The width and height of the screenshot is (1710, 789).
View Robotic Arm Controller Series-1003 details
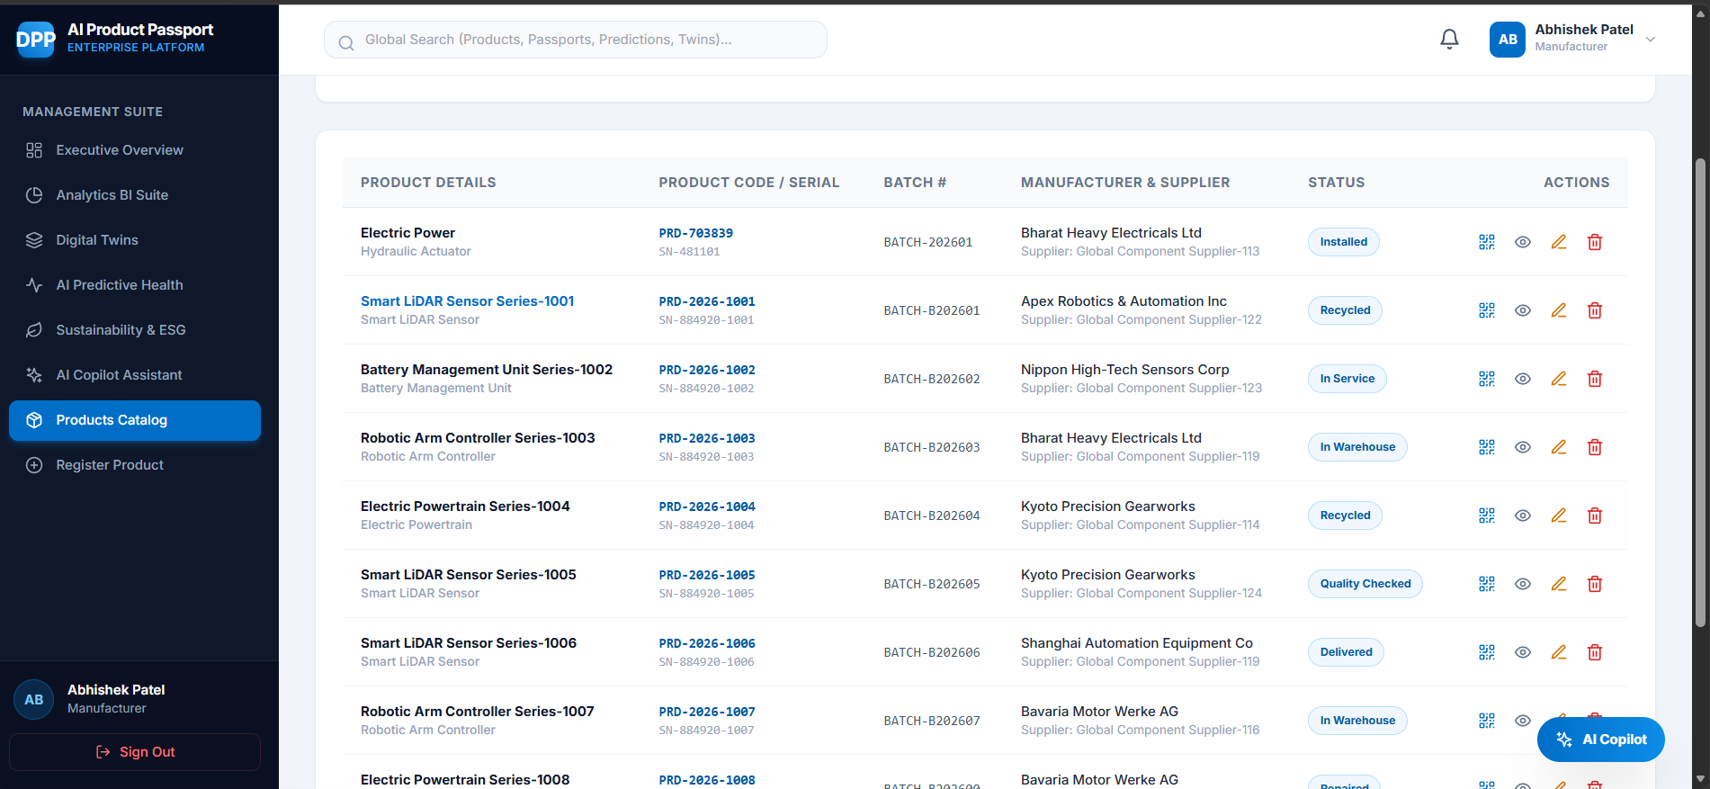pos(1523,447)
